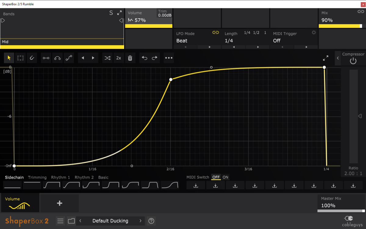Adjust the Master Mix 100% slider
The height and width of the screenshot is (229, 366).
point(341,211)
